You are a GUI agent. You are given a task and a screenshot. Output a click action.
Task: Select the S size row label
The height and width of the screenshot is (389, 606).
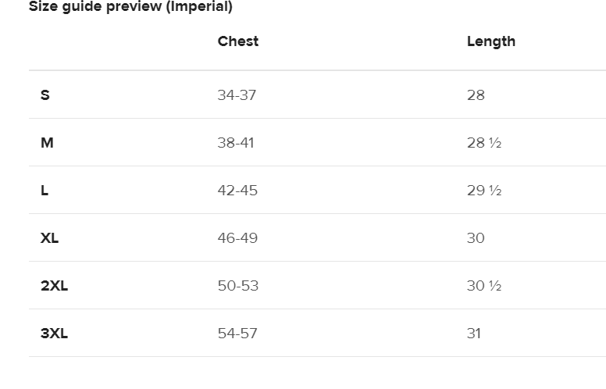[x=45, y=95]
